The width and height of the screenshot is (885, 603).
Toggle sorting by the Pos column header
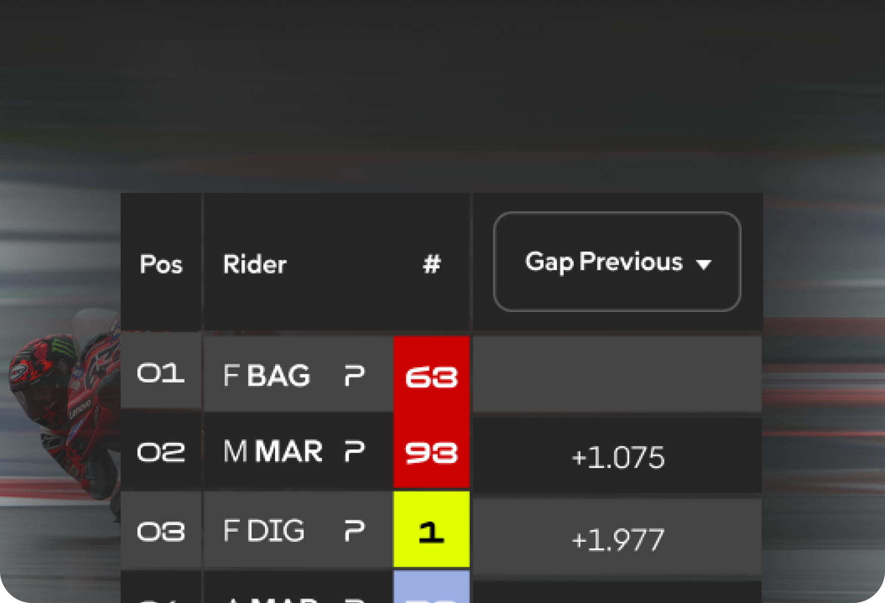point(161,265)
